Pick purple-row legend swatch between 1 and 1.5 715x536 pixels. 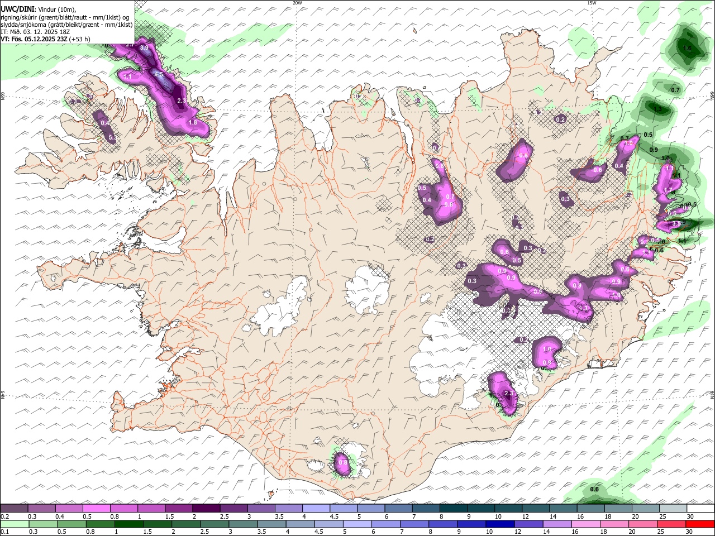(151, 509)
